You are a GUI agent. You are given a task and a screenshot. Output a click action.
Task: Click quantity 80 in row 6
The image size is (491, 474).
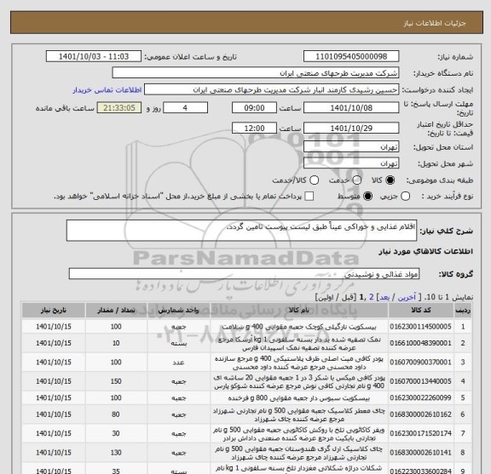coord(116,414)
